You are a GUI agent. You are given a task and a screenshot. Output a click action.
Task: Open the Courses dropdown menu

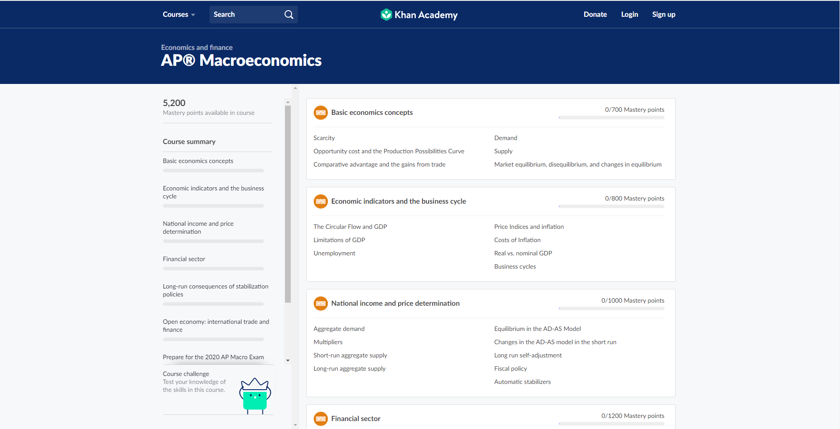[x=179, y=15]
